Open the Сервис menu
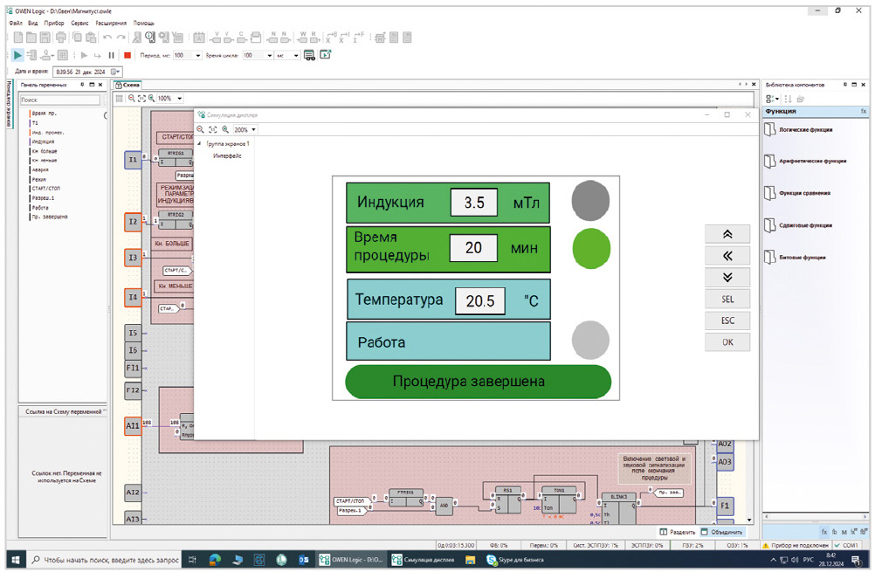The image size is (875, 572). tap(79, 23)
